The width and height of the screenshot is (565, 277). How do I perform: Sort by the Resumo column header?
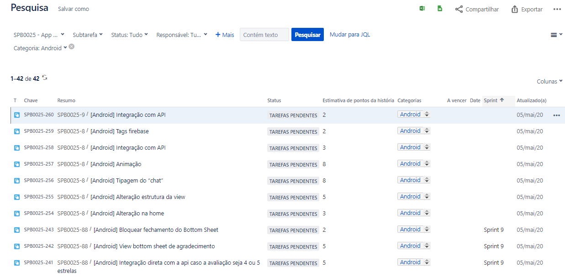point(66,100)
